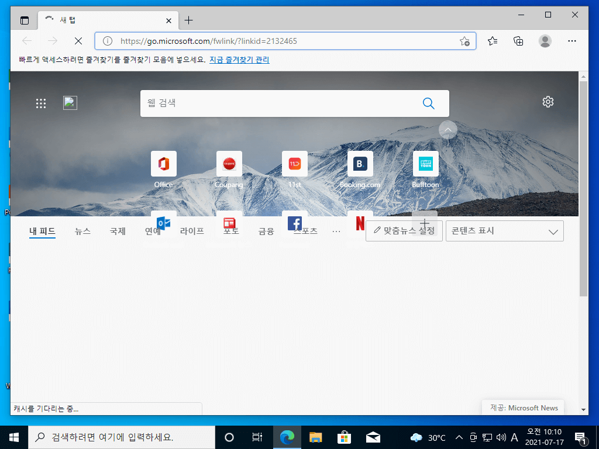Image resolution: width=599 pixels, height=449 pixels.
Task: Open the app launcher grid icon
Action: coord(41,103)
